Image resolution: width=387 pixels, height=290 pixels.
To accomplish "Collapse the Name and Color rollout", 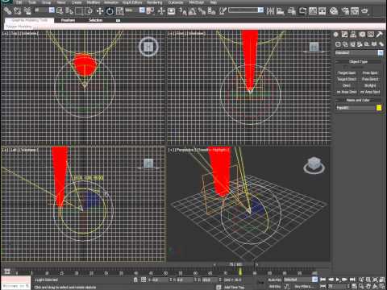I will click(x=358, y=100).
